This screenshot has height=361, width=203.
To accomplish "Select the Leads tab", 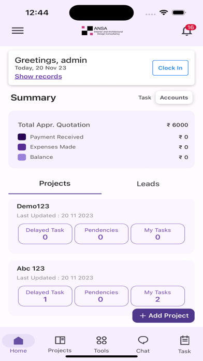I will pyautogui.click(x=148, y=184).
